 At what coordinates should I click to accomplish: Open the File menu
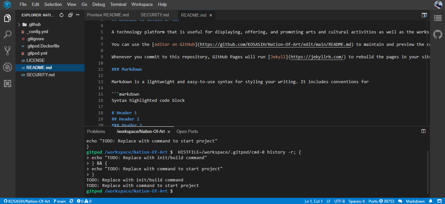(x=23, y=5)
